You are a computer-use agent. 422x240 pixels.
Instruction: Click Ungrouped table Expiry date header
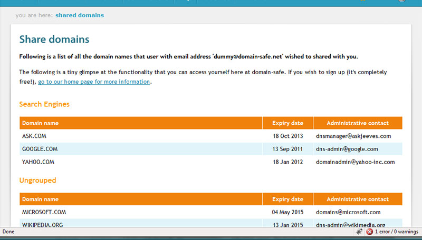(287, 199)
